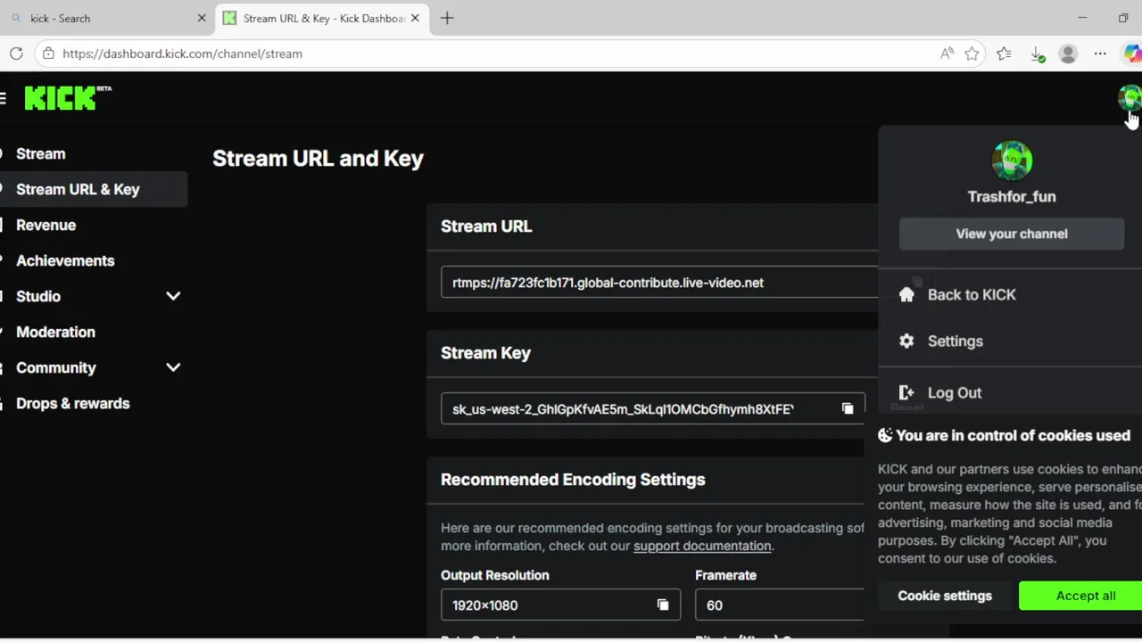Open Settings from the profile menu

[955, 341]
